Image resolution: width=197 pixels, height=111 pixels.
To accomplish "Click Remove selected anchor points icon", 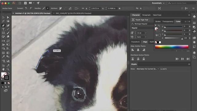I will pyautogui.click(x=60, y=8).
